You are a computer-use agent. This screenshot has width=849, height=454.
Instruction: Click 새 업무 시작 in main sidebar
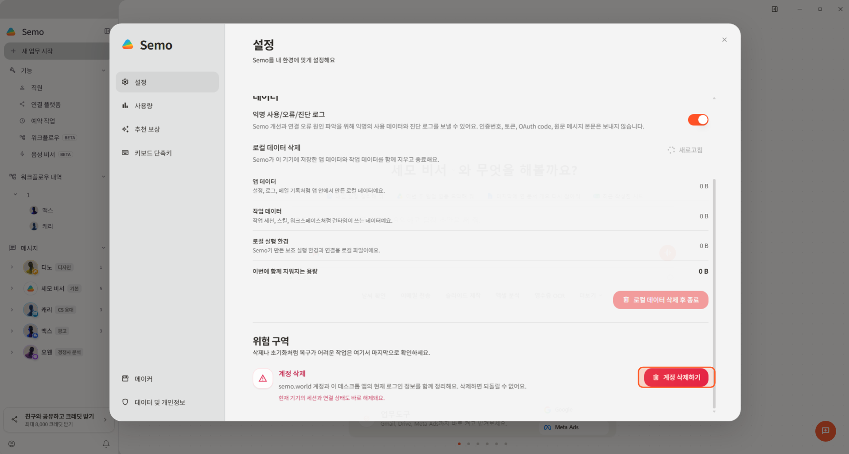(57, 51)
